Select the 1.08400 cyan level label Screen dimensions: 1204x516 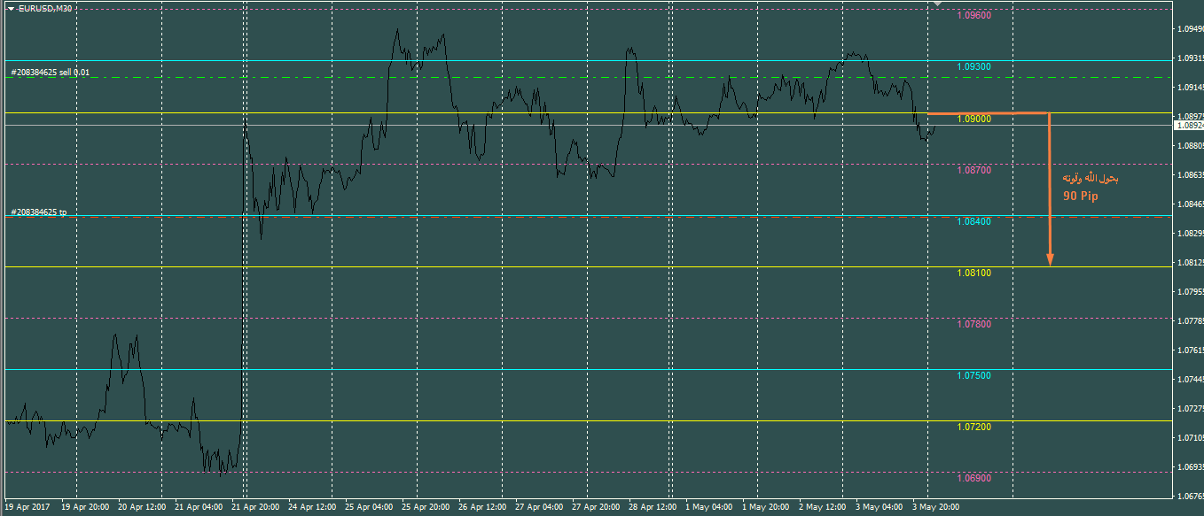974,221
